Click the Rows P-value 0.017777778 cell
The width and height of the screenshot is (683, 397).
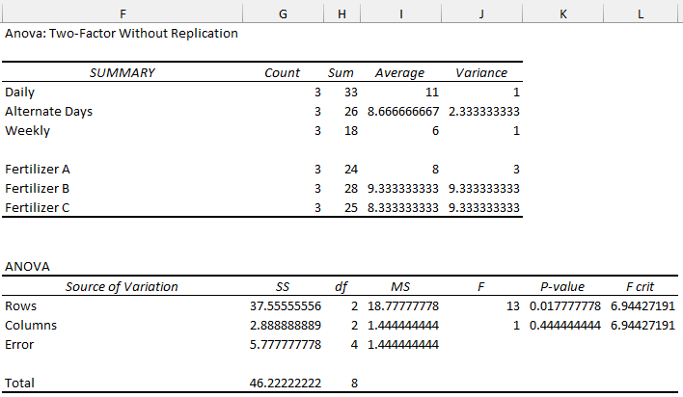click(x=564, y=306)
